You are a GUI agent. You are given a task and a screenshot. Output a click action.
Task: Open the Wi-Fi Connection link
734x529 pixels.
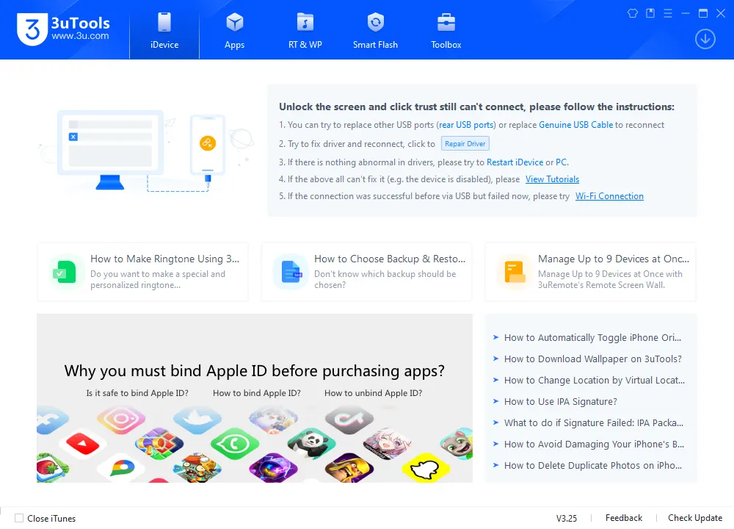(609, 196)
